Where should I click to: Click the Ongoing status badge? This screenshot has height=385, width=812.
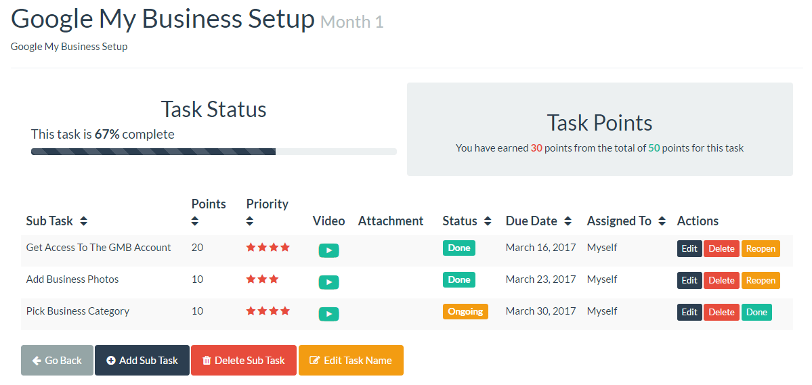pyautogui.click(x=465, y=311)
